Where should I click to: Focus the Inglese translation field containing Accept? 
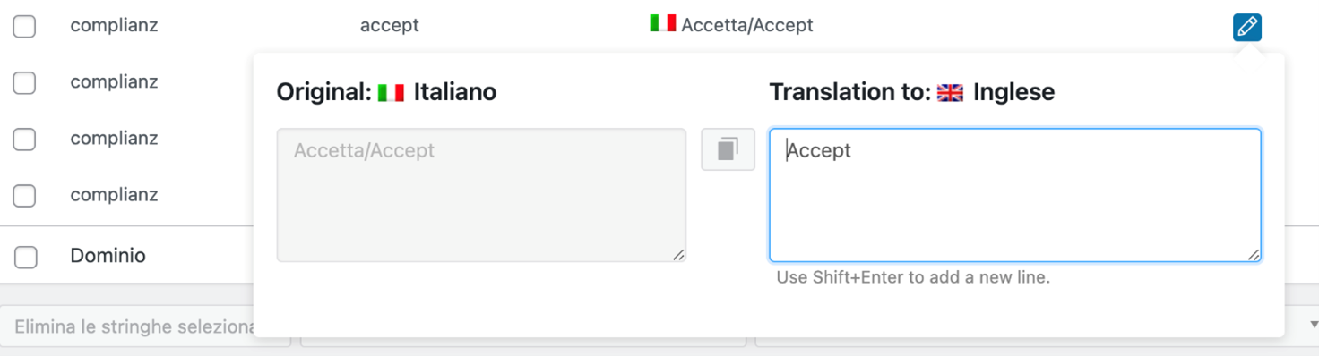point(1015,195)
